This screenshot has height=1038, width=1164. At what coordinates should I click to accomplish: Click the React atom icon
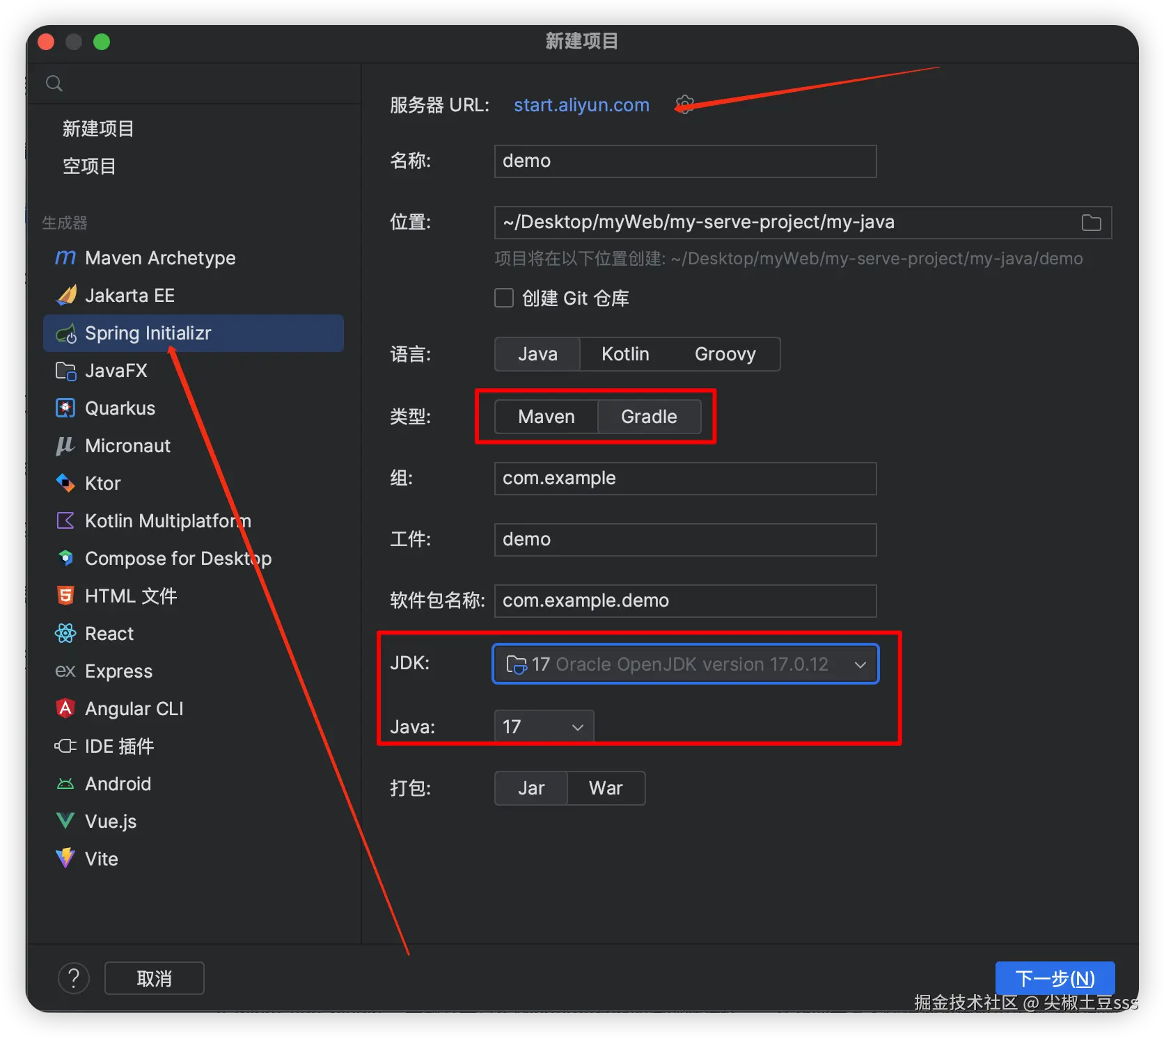(65, 634)
